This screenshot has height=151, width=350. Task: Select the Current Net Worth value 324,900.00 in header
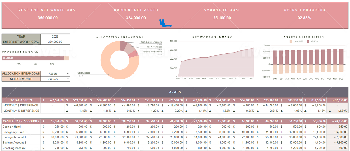click(136, 18)
